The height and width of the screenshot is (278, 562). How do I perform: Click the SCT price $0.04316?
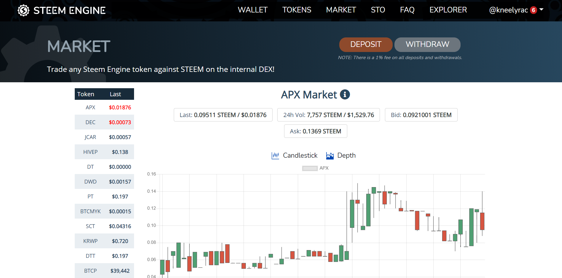point(120,226)
